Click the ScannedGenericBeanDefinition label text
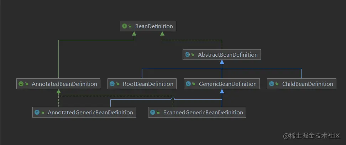This screenshot has height=145, width=346. 203,112
